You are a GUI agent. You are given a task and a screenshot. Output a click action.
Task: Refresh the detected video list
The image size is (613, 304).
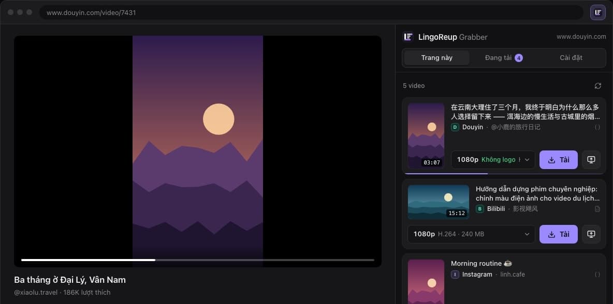click(x=598, y=86)
